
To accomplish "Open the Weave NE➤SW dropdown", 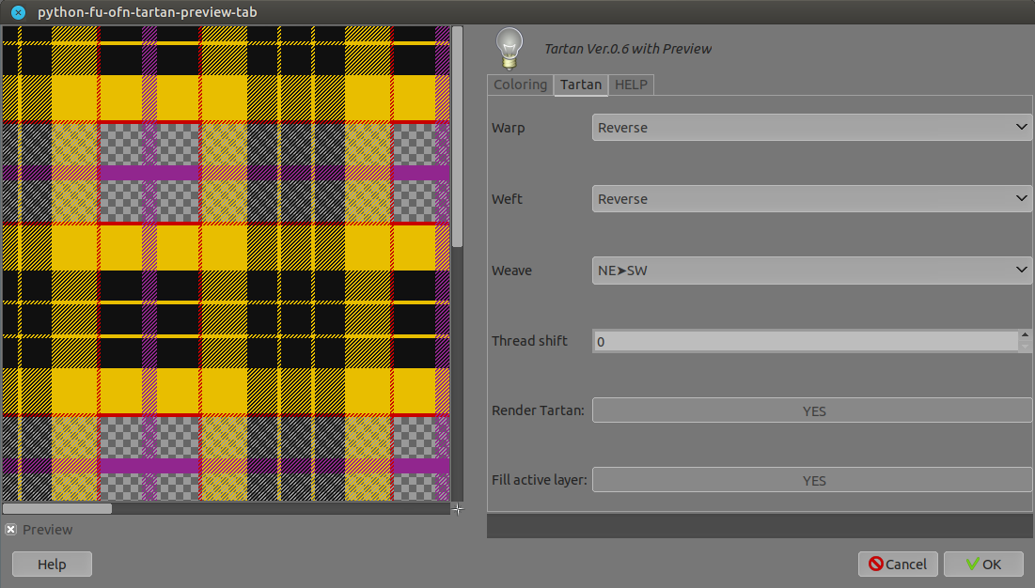I will [x=812, y=271].
